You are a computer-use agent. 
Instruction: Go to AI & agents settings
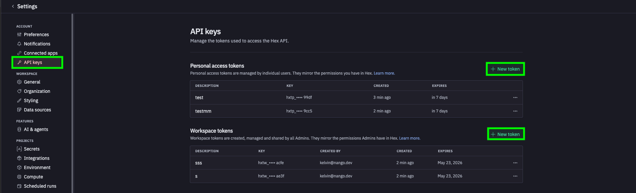pyautogui.click(x=36, y=129)
